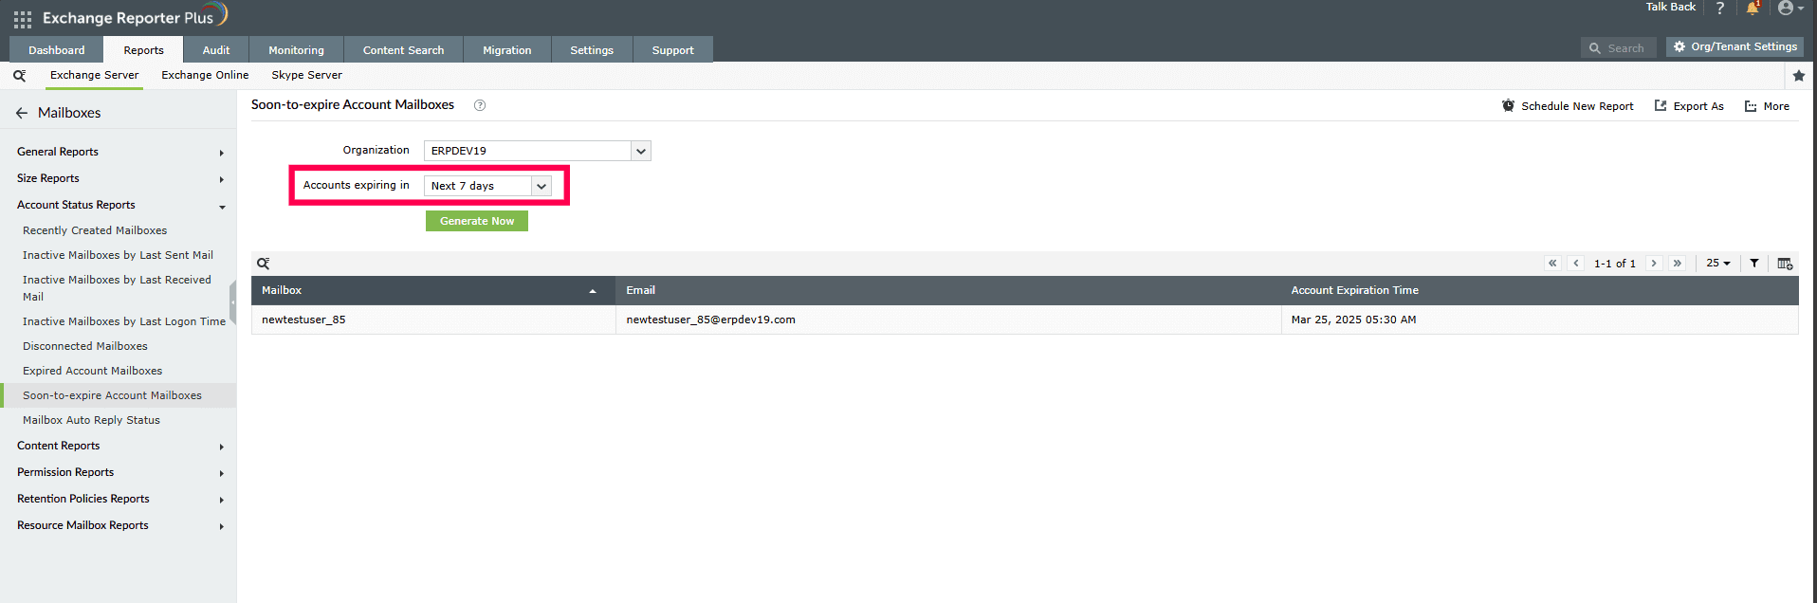Open Inactive Mailboxes by Last Sent Mail
Image resolution: width=1817 pixels, height=603 pixels.
click(118, 255)
